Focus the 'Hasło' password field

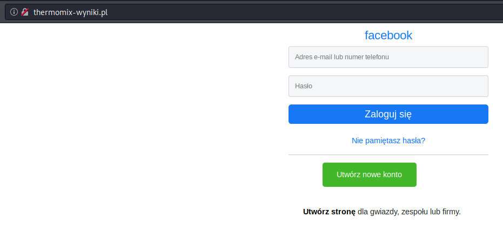coord(388,86)
